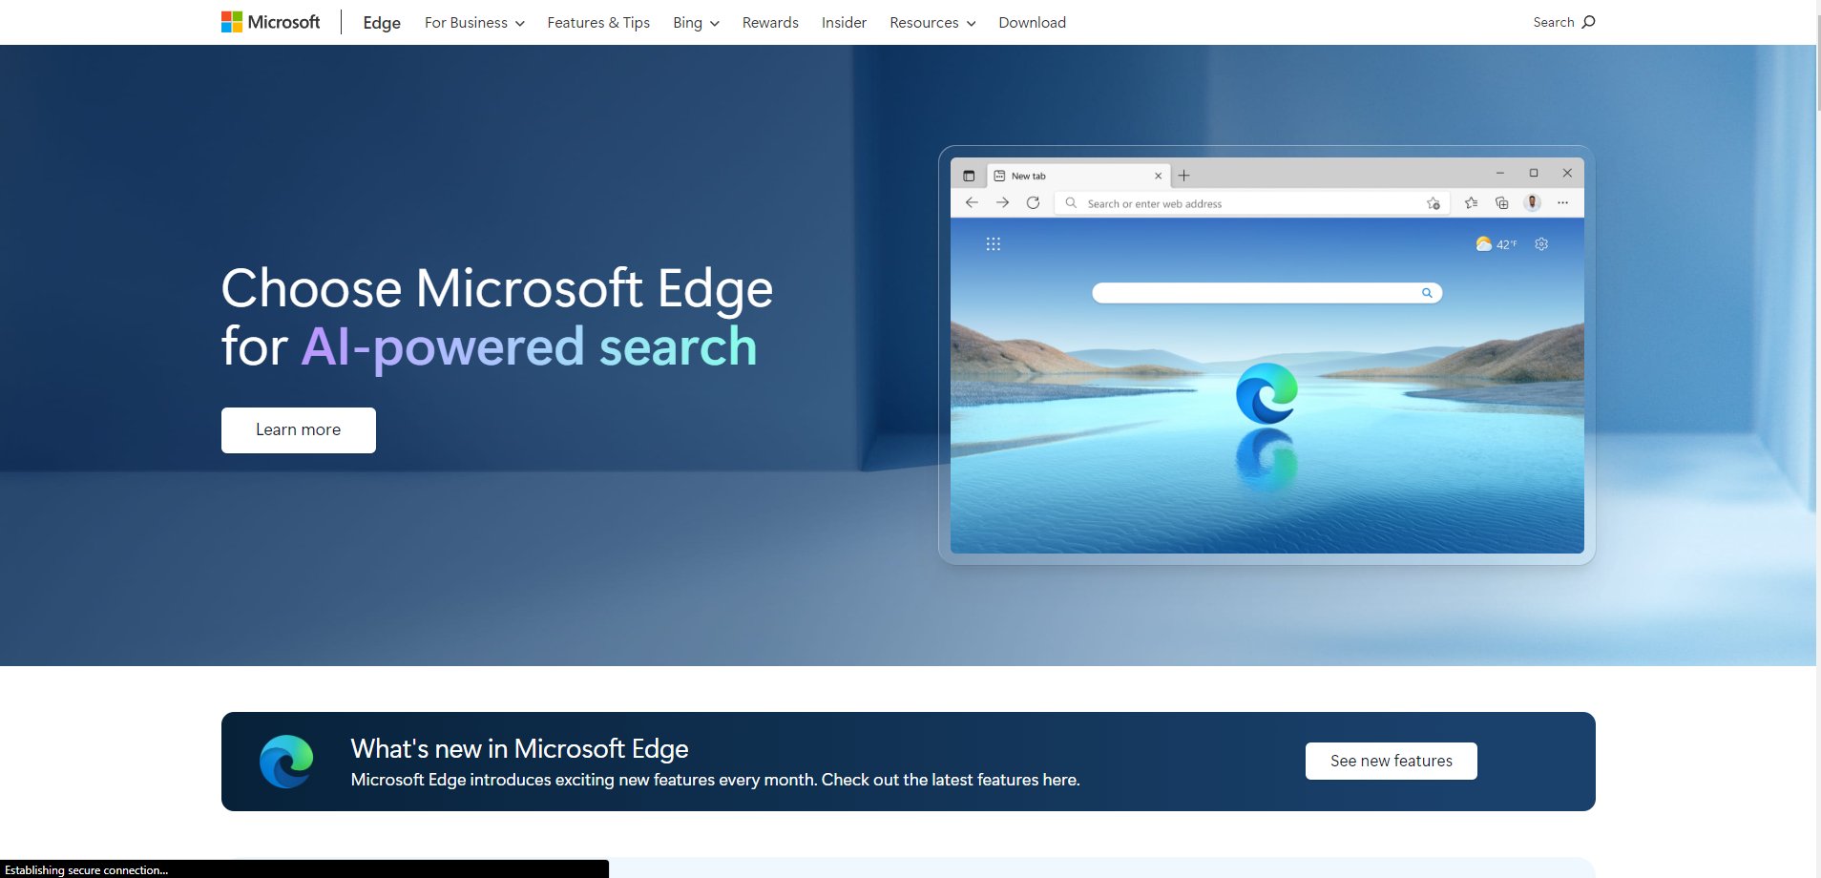
Task: Click the Microsoft logo in header
Action: 271,22
